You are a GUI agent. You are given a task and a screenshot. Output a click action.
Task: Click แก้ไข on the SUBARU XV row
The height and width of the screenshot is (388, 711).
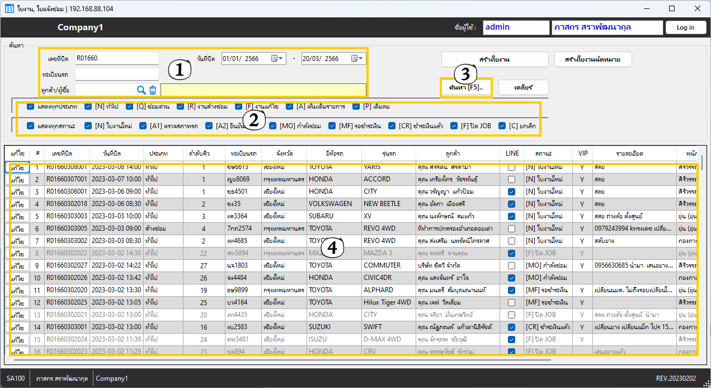(x=17, y=216)
